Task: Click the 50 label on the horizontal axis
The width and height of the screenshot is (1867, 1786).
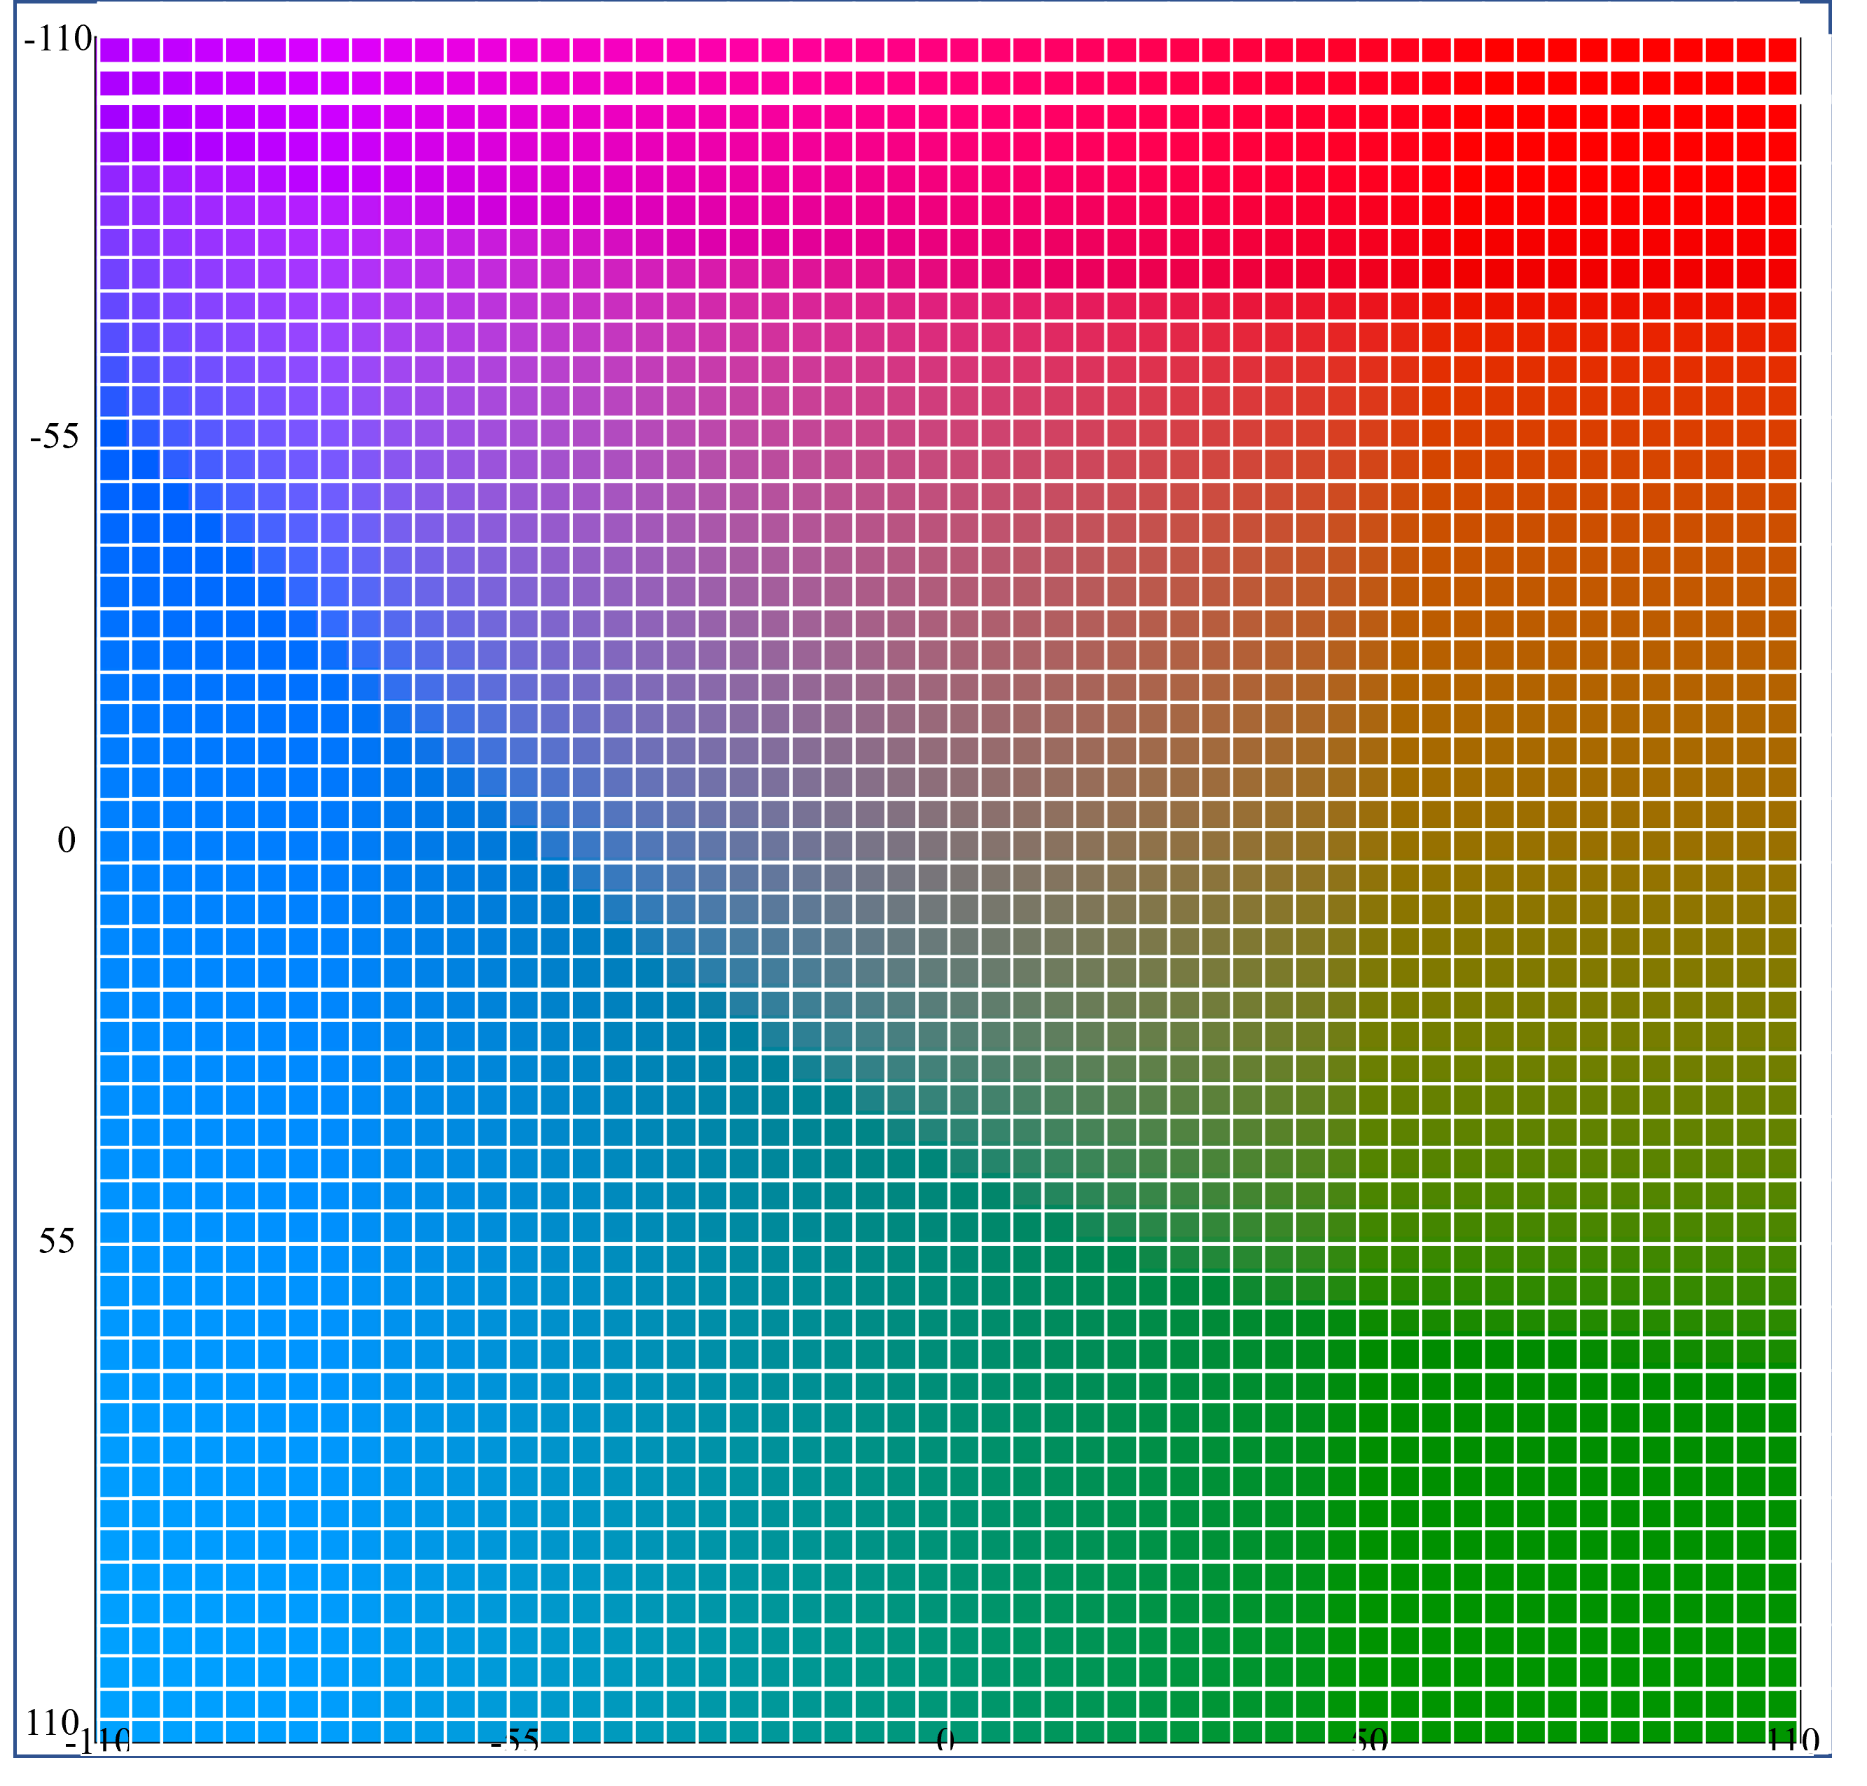Action: tap(1369, 1742)
